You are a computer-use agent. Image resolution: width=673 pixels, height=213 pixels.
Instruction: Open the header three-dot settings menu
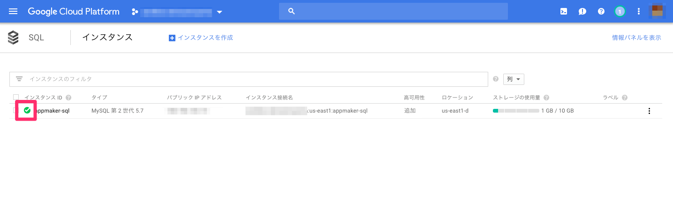point(638,11)
